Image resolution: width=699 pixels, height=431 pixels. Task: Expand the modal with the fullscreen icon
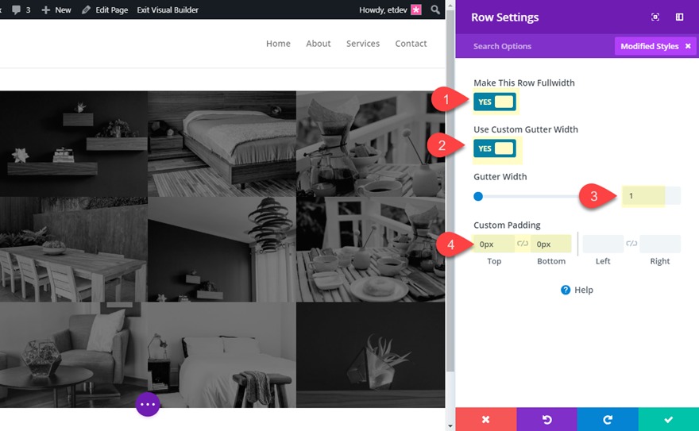coord(655,17)
